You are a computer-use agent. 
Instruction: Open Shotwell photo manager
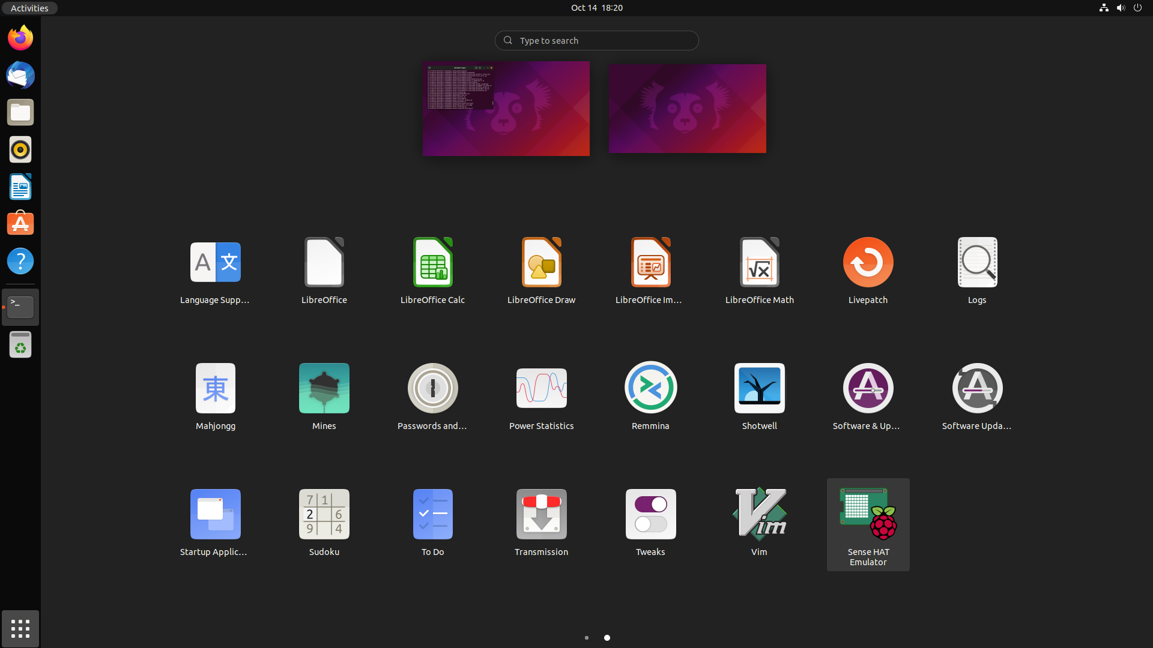click(760, 397)
